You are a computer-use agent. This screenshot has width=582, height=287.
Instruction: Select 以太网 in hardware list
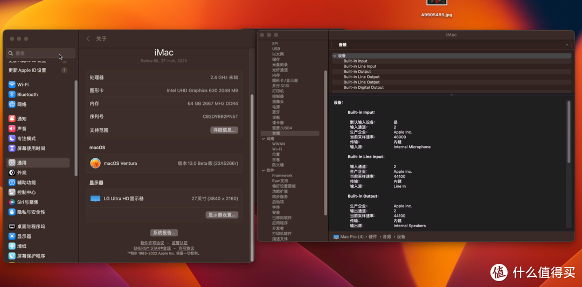click(278, 54)
